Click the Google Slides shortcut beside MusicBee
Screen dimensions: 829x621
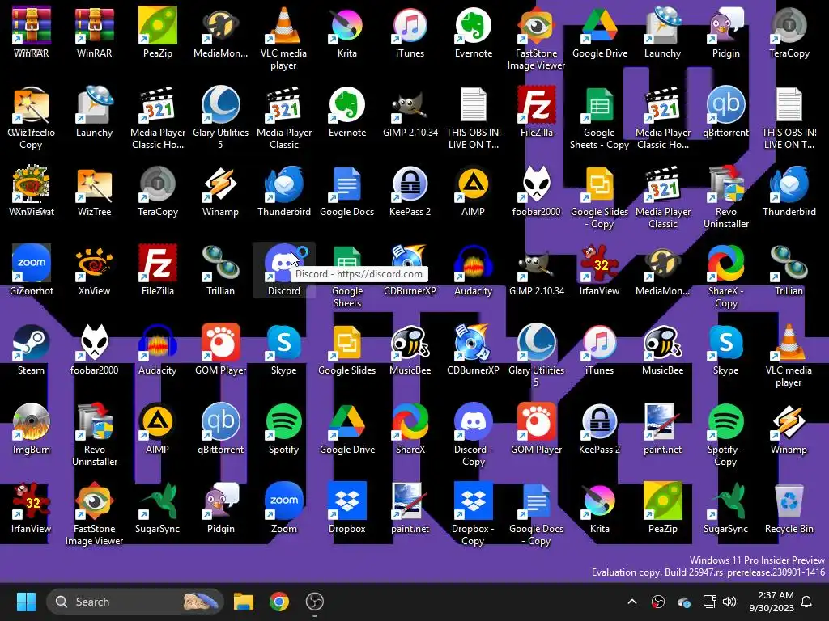346,349
